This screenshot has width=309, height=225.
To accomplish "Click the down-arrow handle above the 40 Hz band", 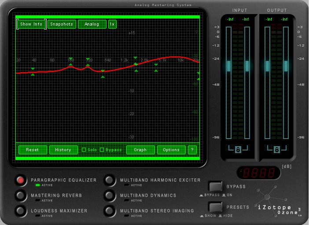I will [33, 69].
